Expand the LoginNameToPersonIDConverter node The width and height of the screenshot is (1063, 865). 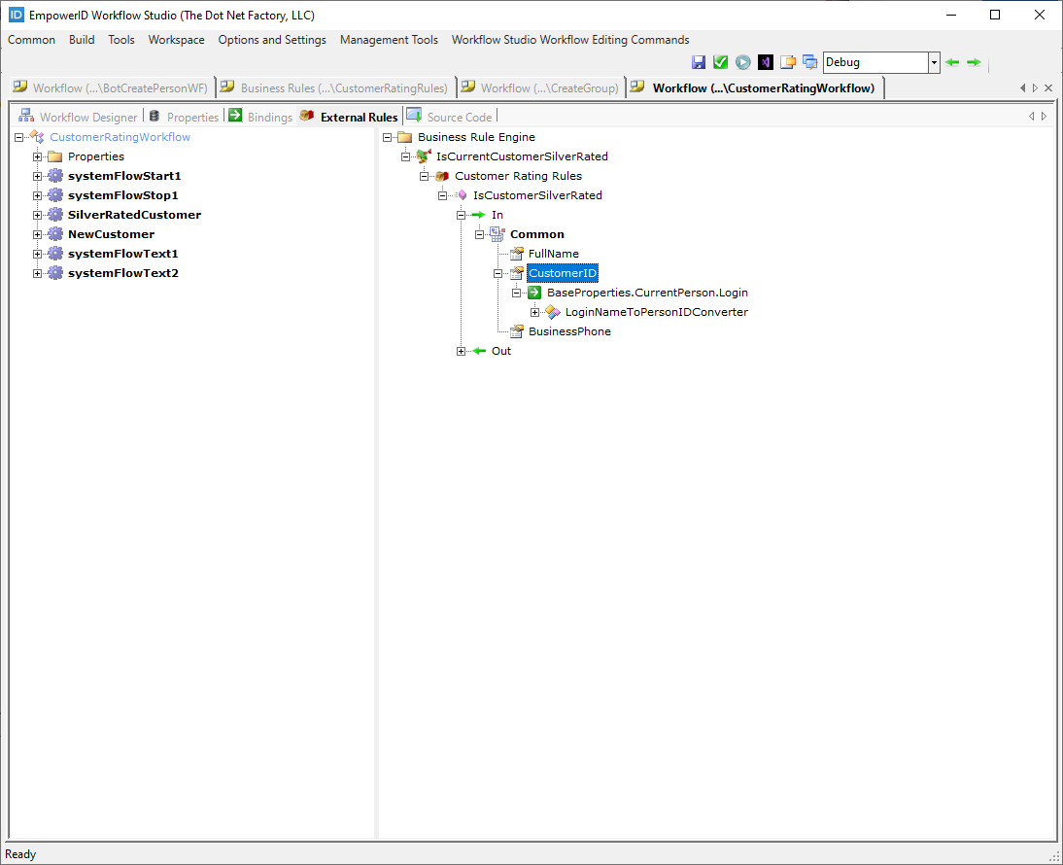coord(534,313)
